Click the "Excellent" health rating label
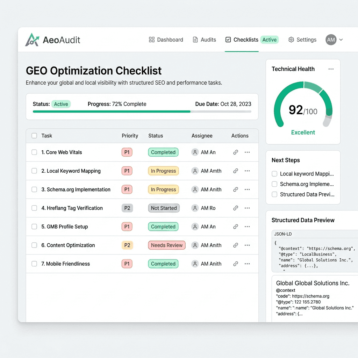Viewport: 358px width, 358px height. (x=303, y=133)
